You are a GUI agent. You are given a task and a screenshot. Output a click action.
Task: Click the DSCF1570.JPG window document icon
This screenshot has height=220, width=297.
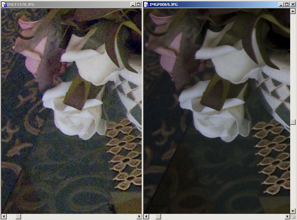coord(4,4)
